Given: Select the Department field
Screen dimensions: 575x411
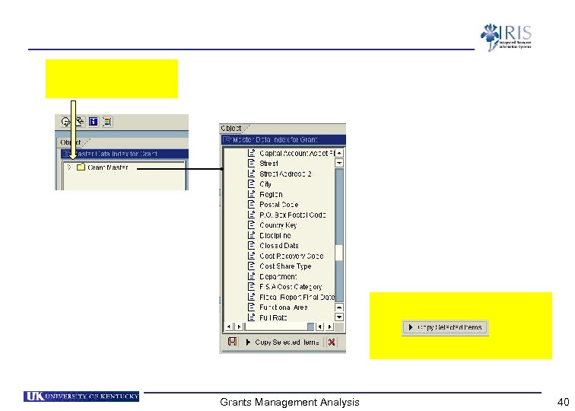Looking at the screenshot, I should [x=278, y=276].
